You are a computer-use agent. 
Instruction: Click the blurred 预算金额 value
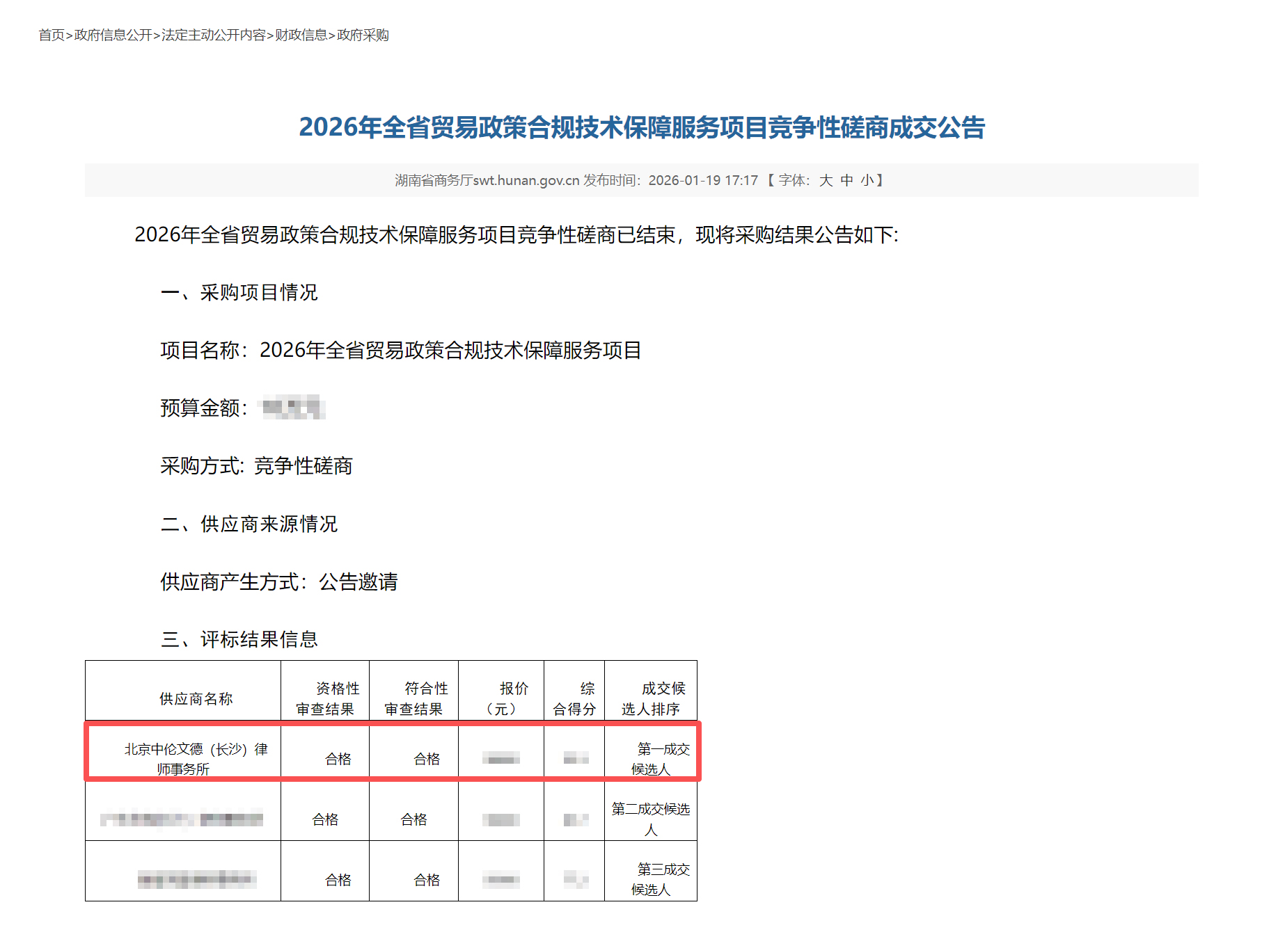tap(292, 408)
